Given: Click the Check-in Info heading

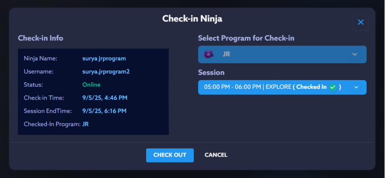Looking at the screenshot, I should (40, 38).
